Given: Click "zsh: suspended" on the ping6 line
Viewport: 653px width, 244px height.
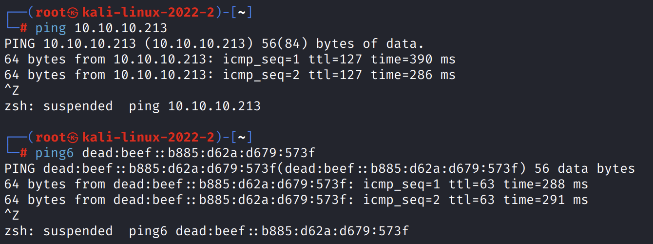Looking at the screenshot, I should click(58, 231).
